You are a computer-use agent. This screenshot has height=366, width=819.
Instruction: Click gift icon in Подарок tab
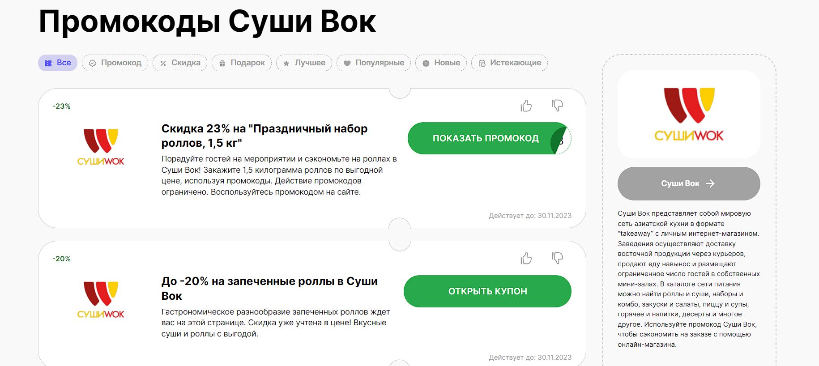click(222, 64)
